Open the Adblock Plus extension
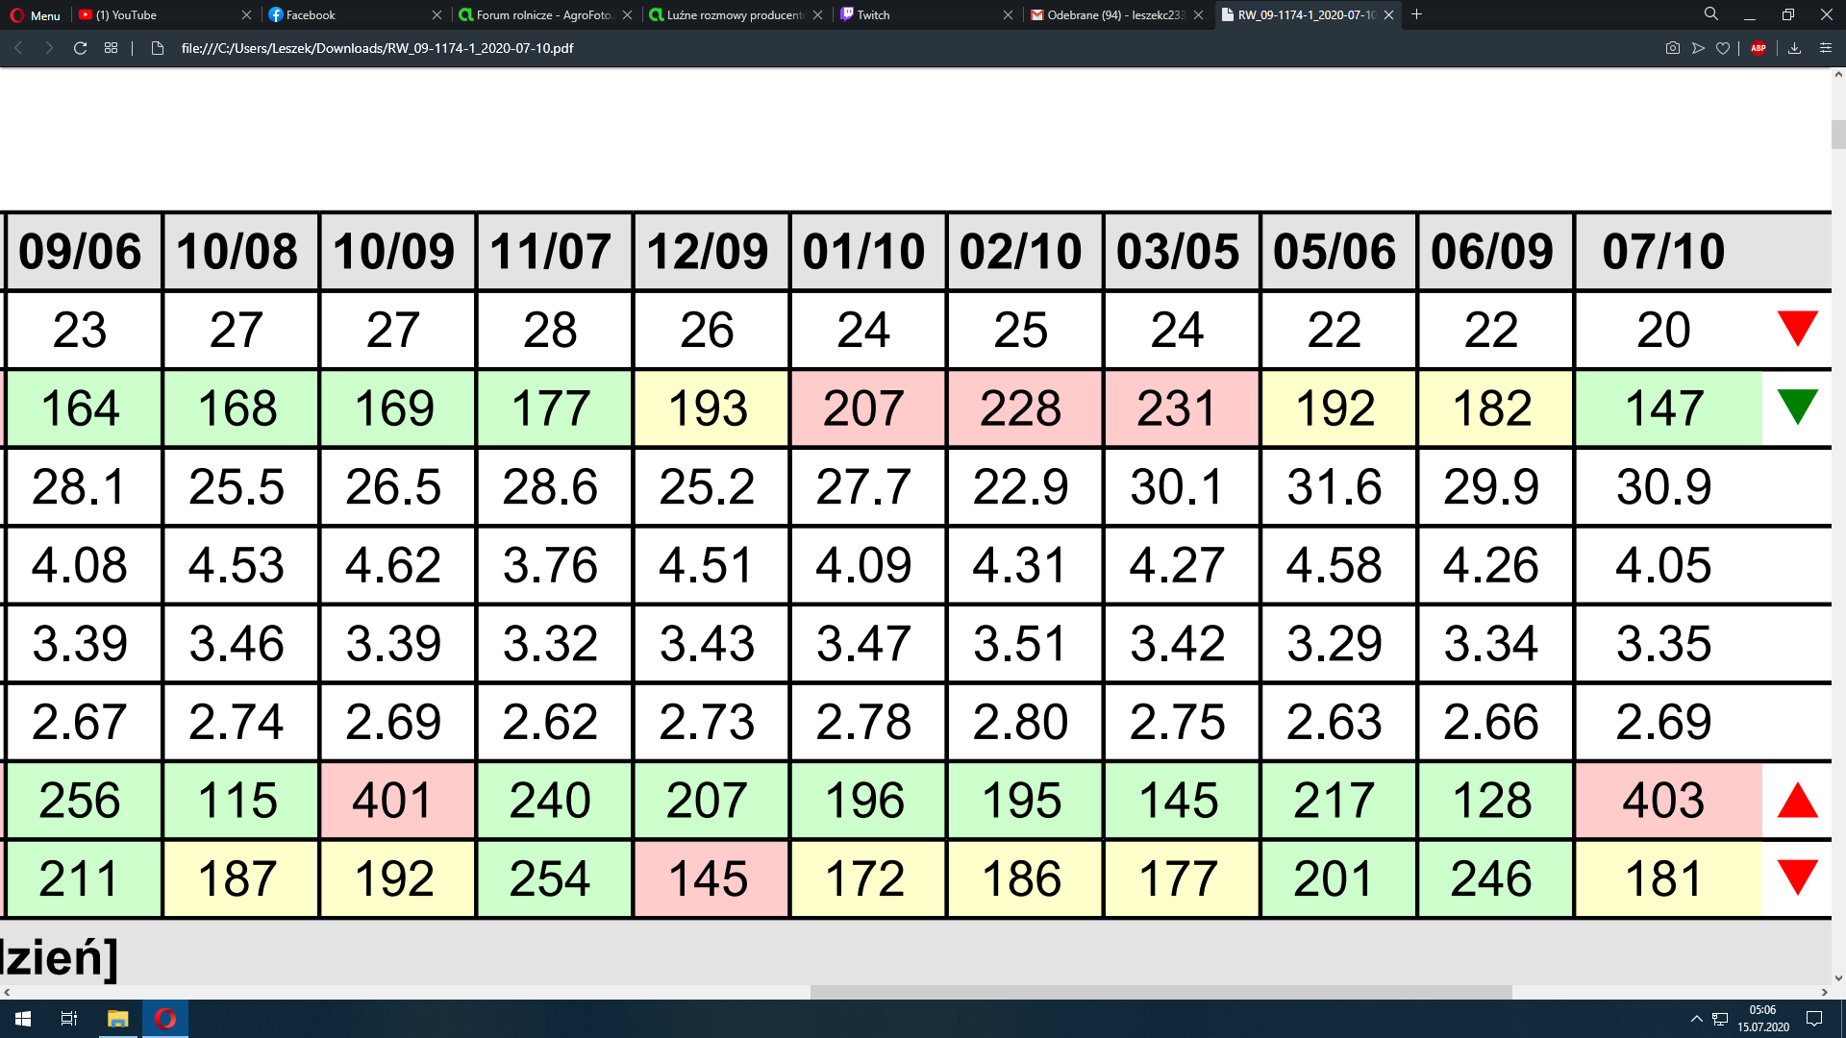 1759,48
